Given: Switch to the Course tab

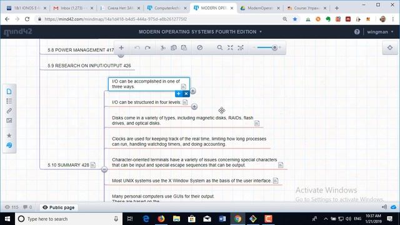Looking at the screenshot, I should tap(307, 8).
